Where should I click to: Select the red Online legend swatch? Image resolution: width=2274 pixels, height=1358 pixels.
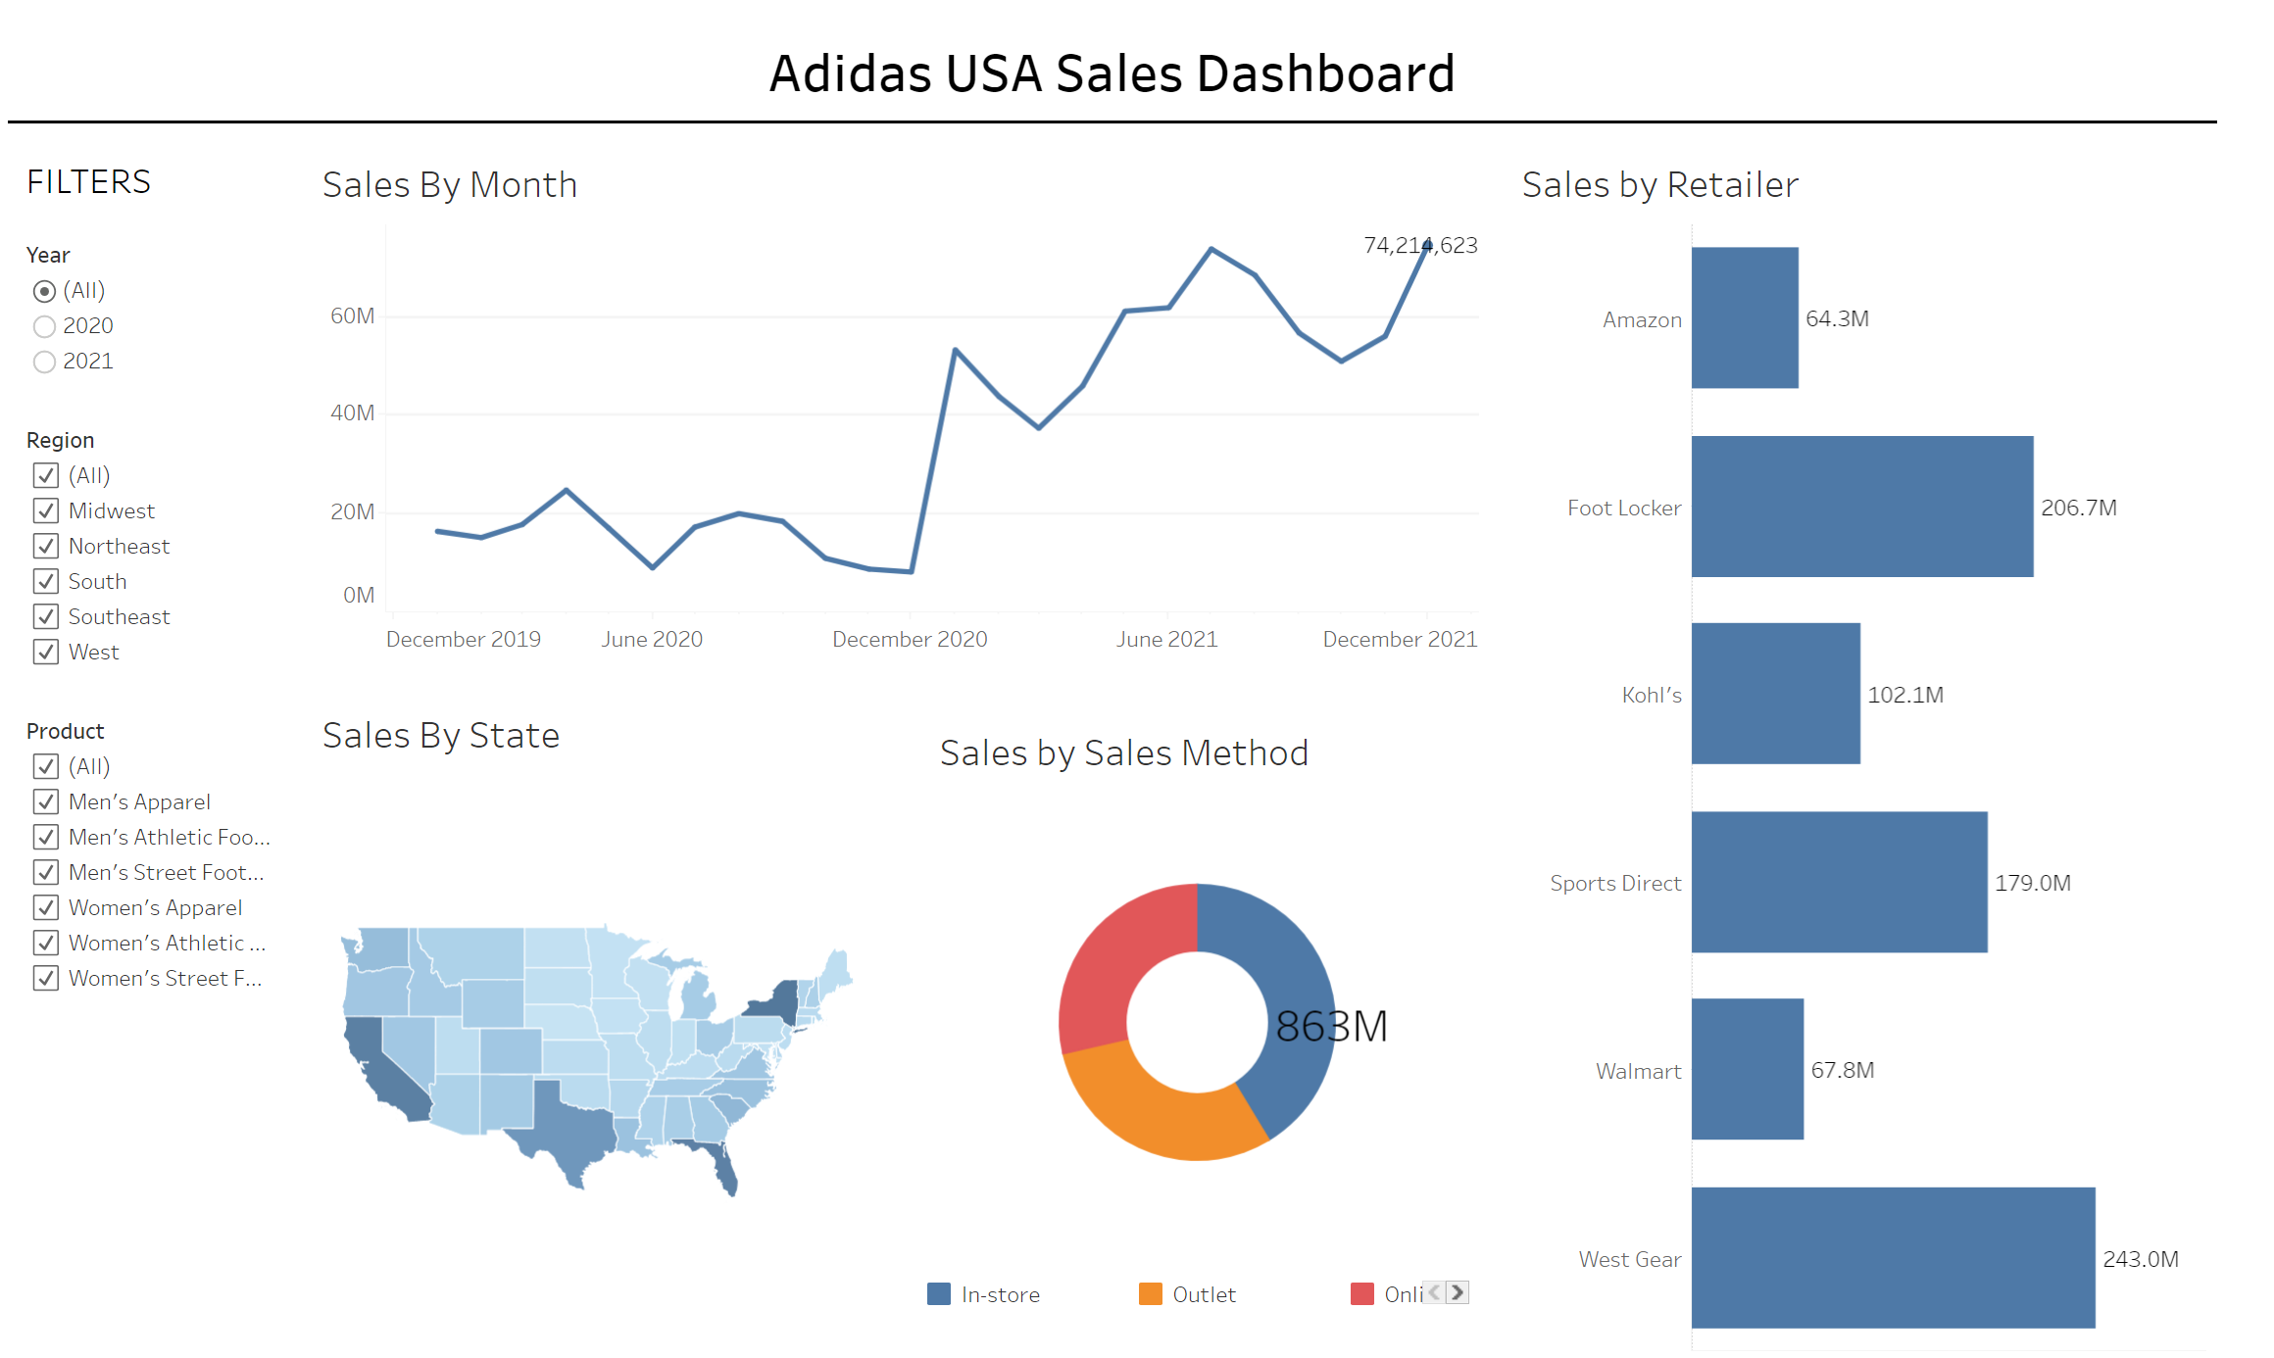point(1361,1294)
